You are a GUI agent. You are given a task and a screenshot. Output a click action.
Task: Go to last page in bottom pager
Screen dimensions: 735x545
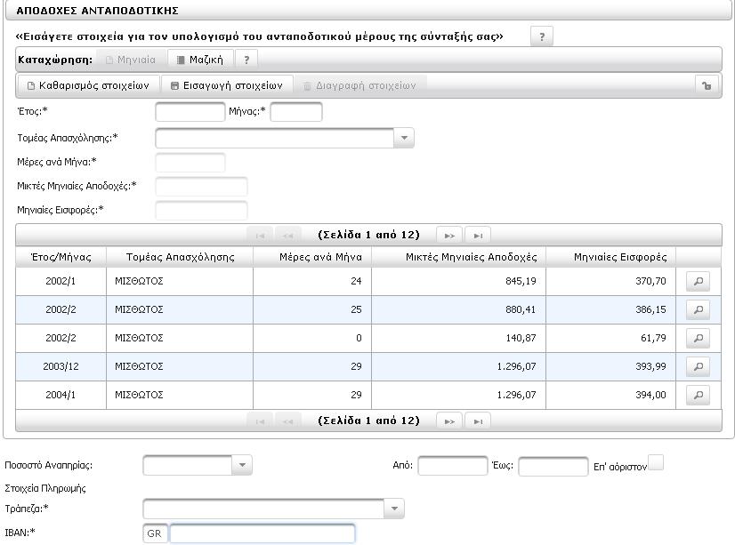tap(478, 421)
